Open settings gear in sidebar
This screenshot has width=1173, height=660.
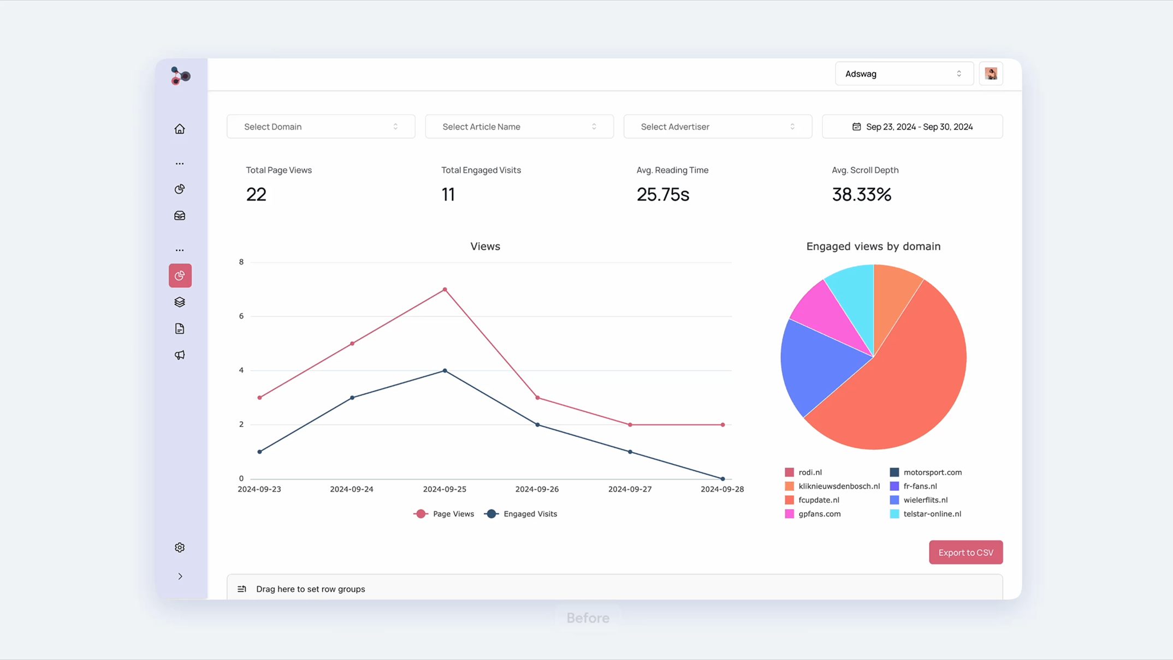click(x=180, y=547)
